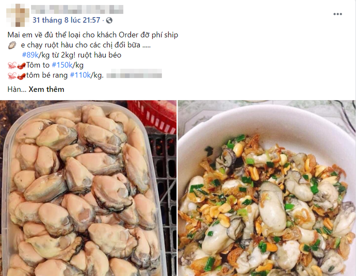Click the shrimp emoji before tôm bé rang
356x276 pixels.
coord(17,75)
